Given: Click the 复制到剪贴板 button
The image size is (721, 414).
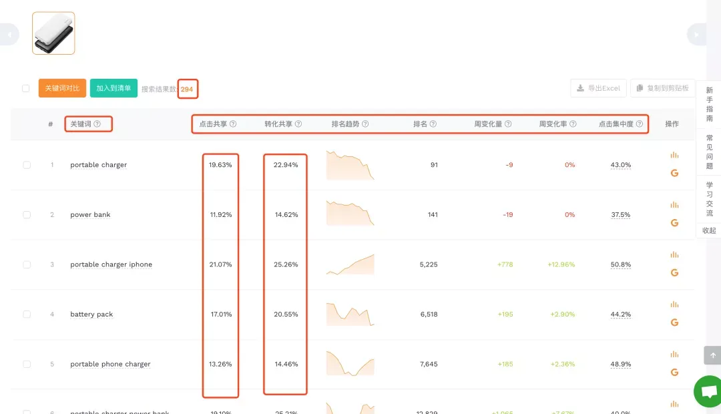Looking at the screenshot, I should click(663, 88).
